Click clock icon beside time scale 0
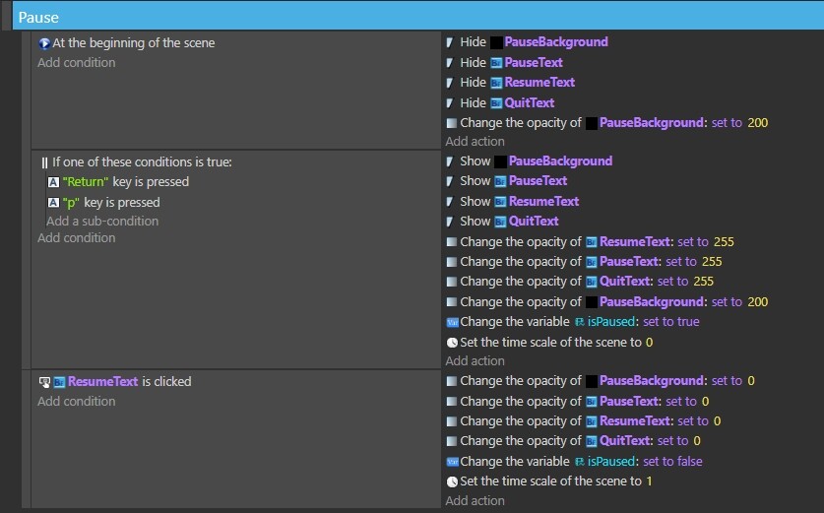Image resolution: width=824 pixels, height=513 pixels. pos(452,343)
